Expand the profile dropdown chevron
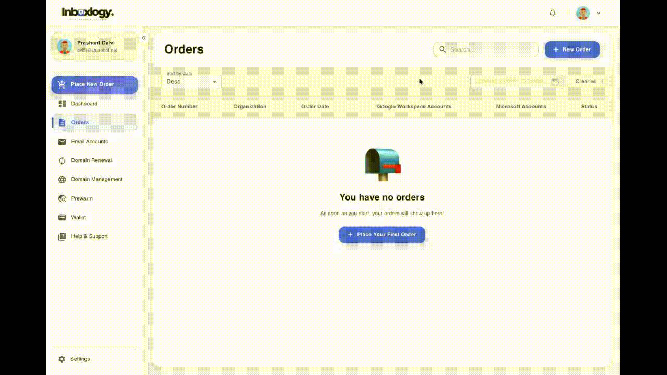 598,13
